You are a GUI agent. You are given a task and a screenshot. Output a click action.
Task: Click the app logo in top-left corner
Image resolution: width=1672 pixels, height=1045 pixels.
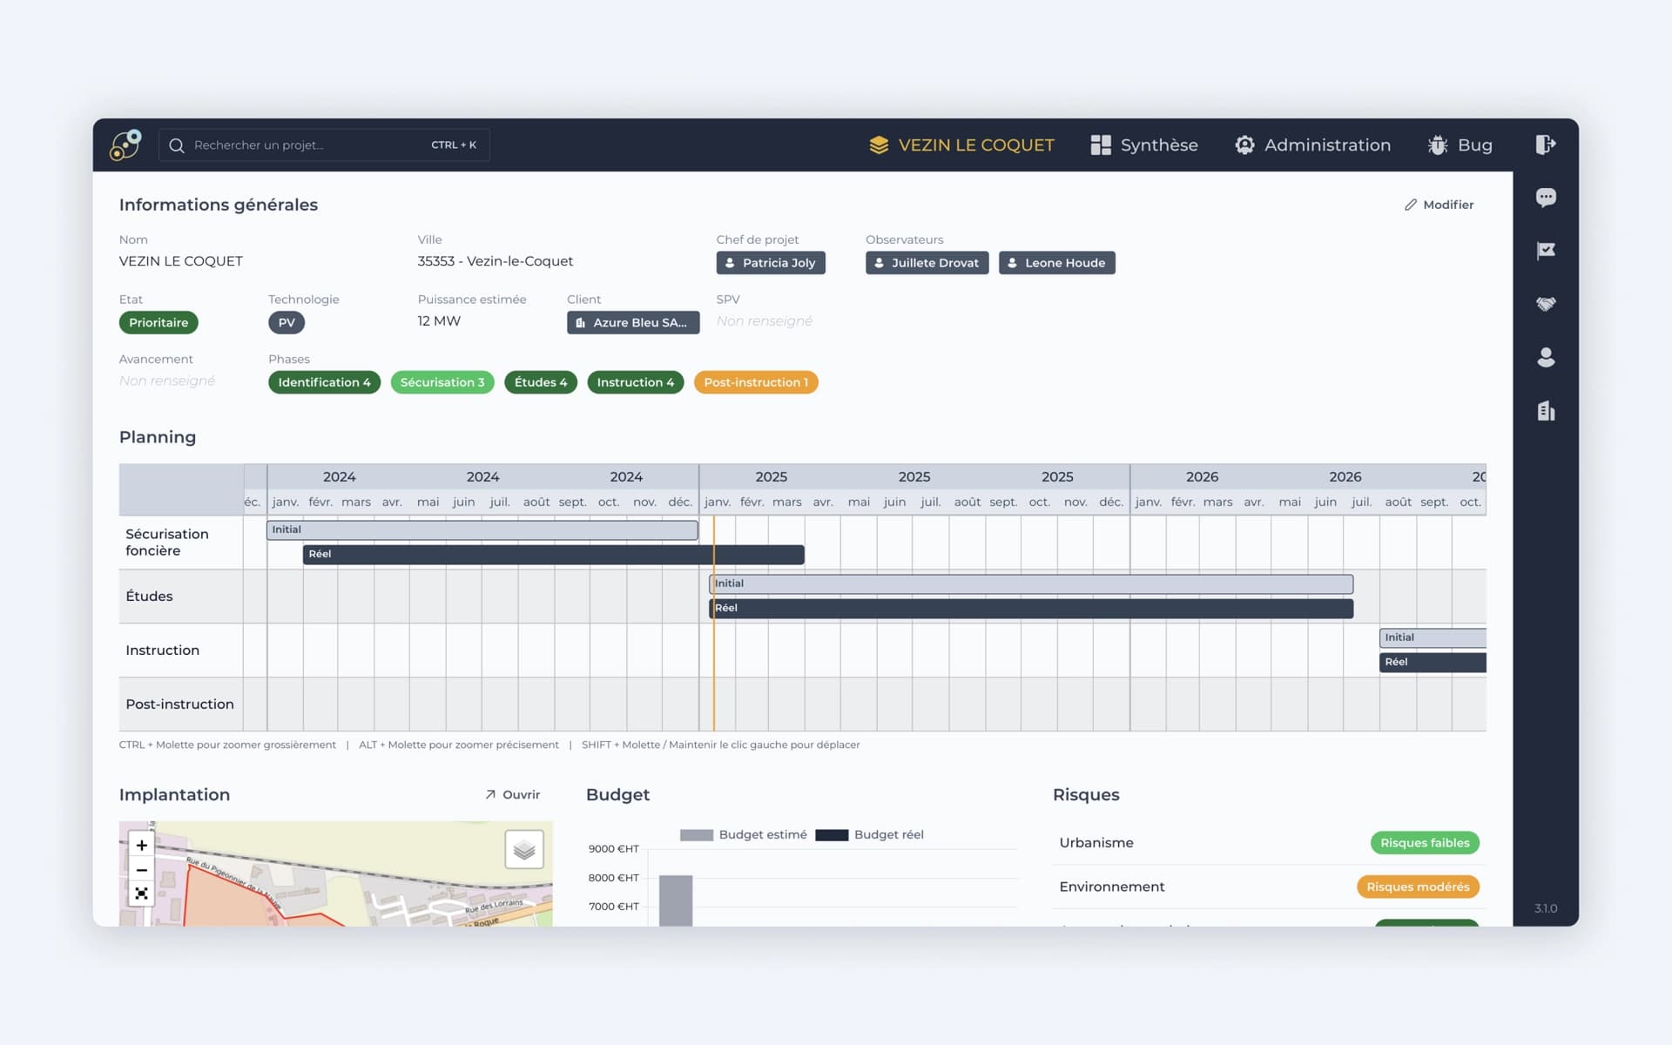point(125,145)
